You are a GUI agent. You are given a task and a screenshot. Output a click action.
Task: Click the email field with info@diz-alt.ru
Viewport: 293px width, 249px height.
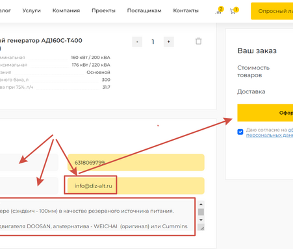click(136, 185)
